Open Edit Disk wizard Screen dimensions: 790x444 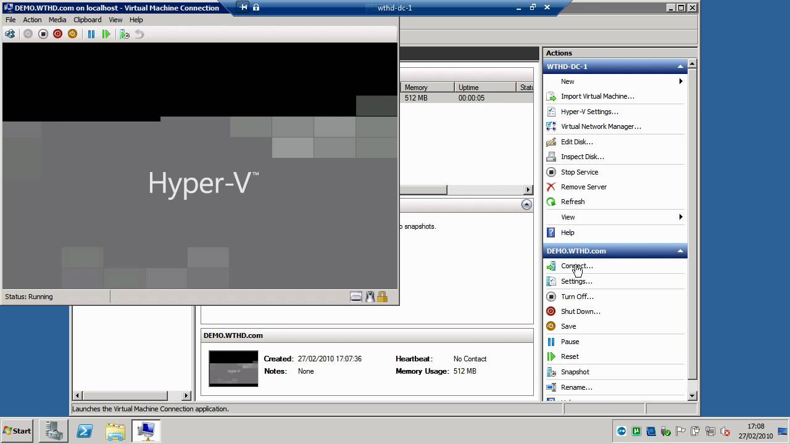click(576, 142)
